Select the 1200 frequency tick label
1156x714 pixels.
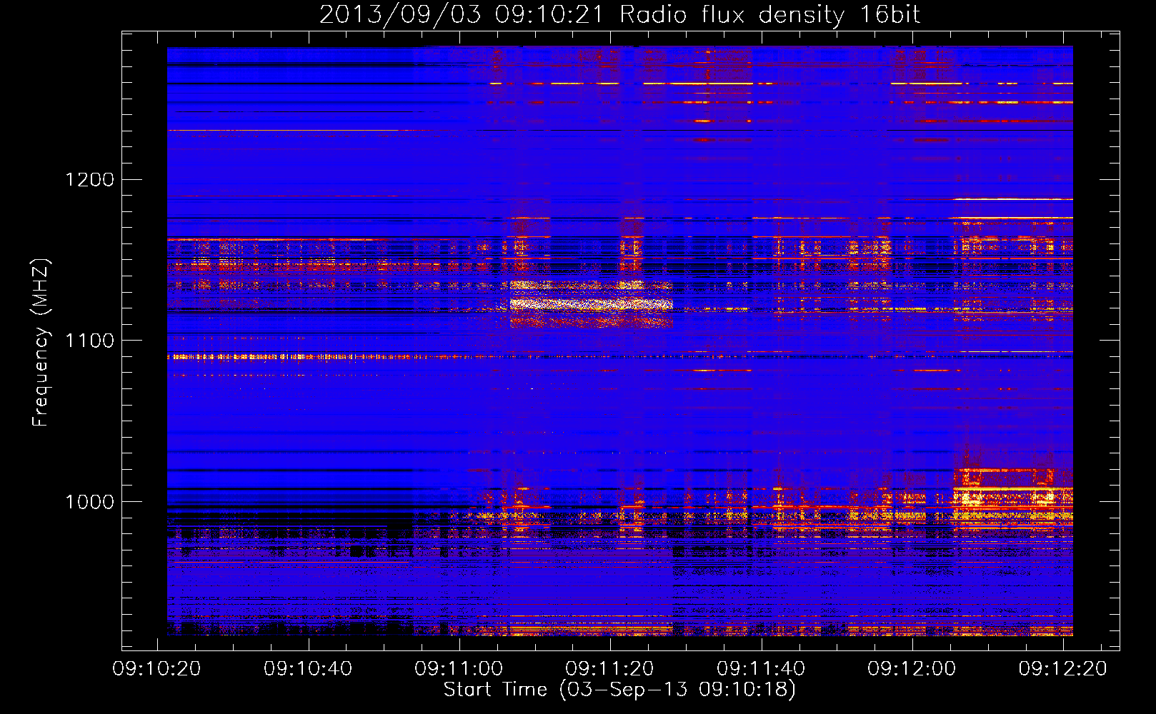coord(89,179)
